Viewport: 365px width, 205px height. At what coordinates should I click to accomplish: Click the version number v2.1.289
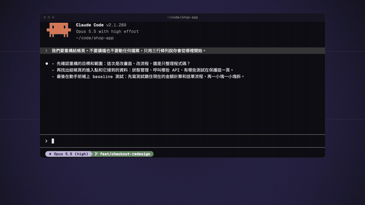116,25
